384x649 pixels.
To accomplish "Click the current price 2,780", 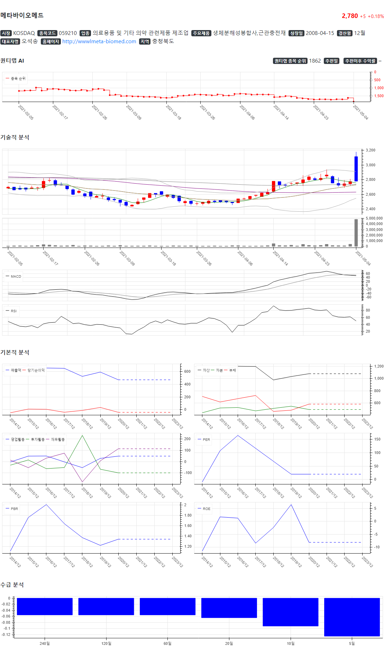I will [x=350, y=16].
